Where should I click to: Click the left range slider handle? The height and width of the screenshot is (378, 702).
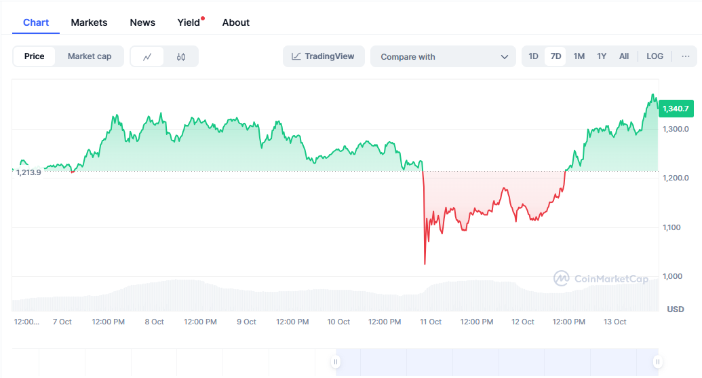coord(336,362)
